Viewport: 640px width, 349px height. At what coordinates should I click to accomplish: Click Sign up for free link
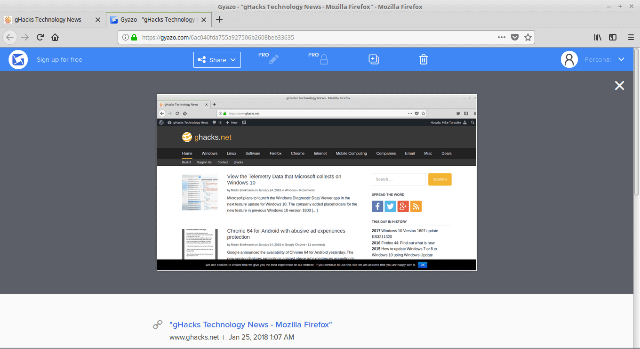point(59,60)
